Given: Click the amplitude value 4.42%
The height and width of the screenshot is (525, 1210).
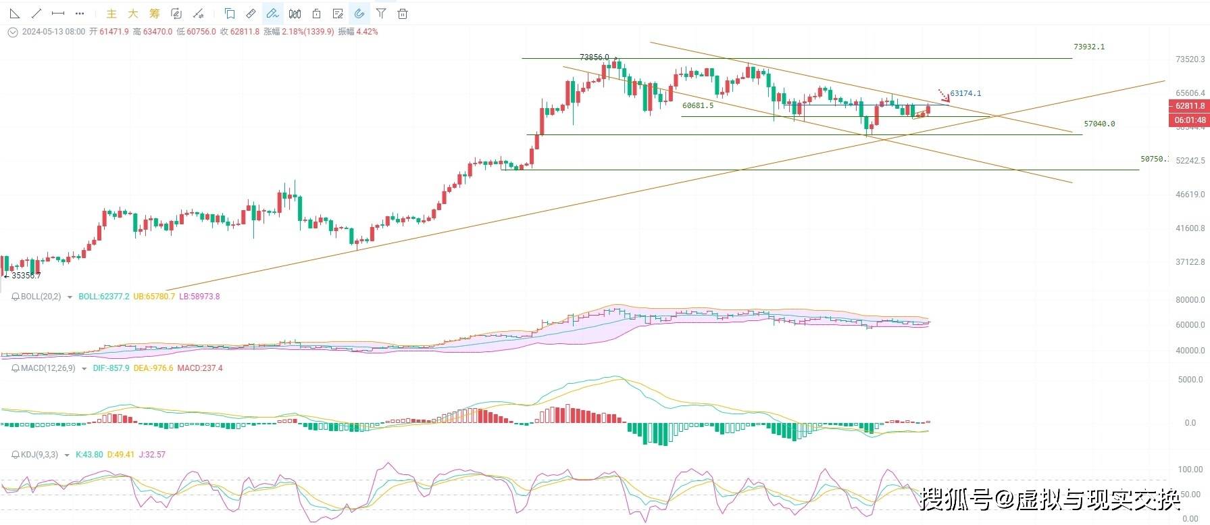Looking at the screenshot, I should [x=368, y=32].
